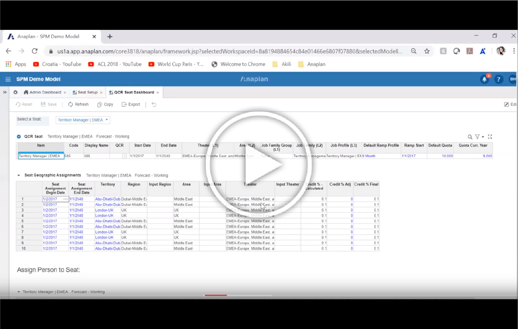
Task: Select the Territory Manager | EMEA item cell
Action: tap(41, 156)
